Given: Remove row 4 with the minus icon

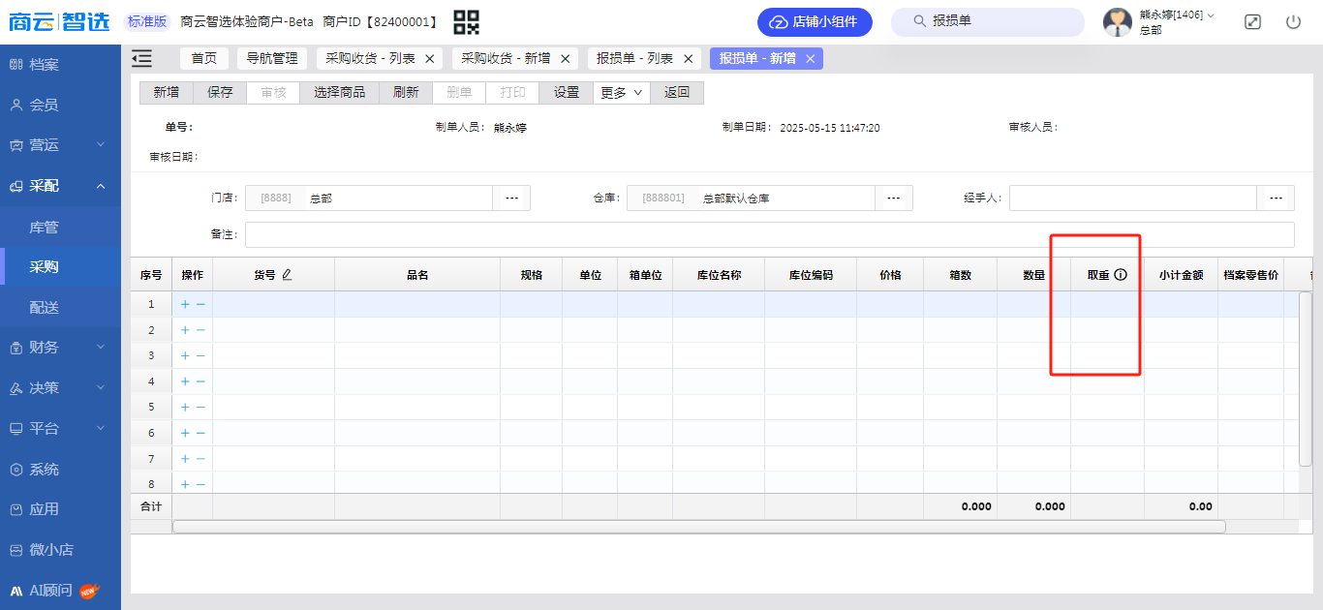Looking at the screenshot, I should click(200, 381).
